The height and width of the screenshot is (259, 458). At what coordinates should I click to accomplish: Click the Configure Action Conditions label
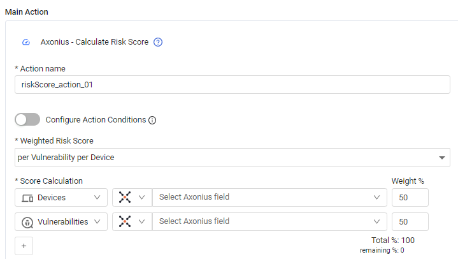pyautogui.click(x=96, y=120)
